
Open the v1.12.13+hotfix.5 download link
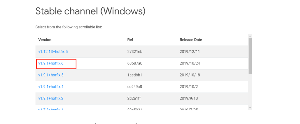click(53, 52)
